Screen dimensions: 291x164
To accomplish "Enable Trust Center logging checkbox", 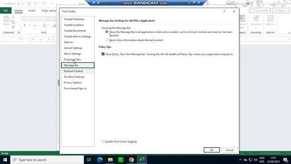I will pos(103,141).
